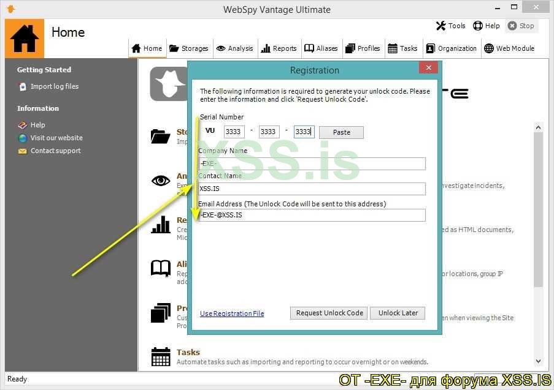This screenshot has height=390, width=554.
Task: Switch to the Organization tab
Action: coord(452,48)
